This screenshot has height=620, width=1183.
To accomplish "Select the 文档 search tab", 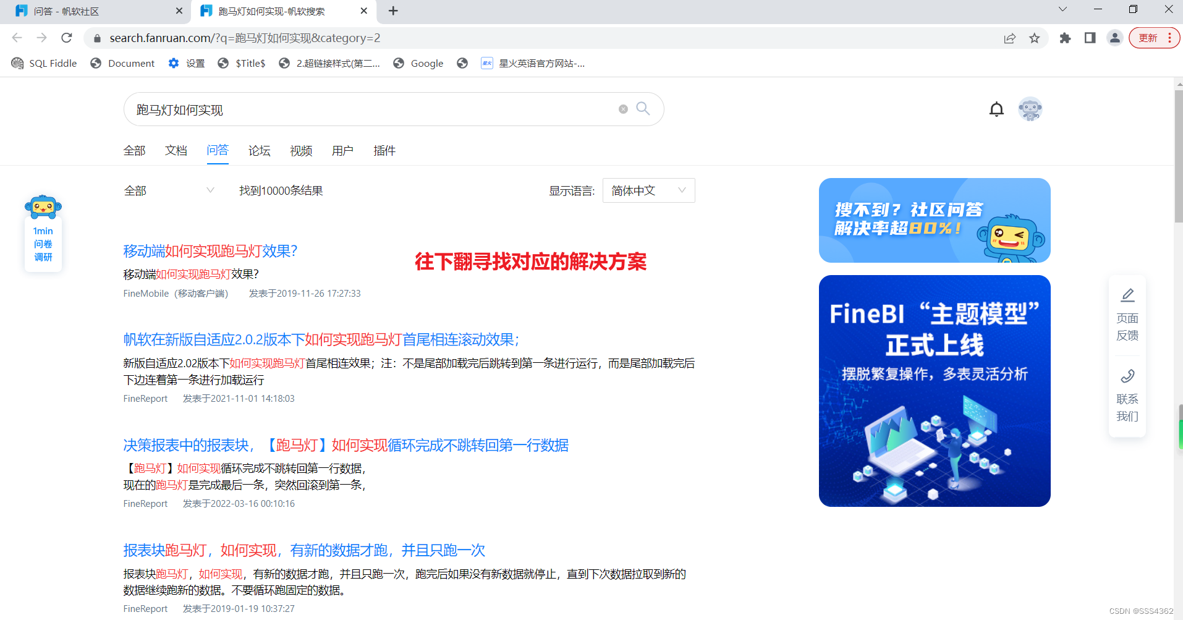I will [x=176, y=151].
